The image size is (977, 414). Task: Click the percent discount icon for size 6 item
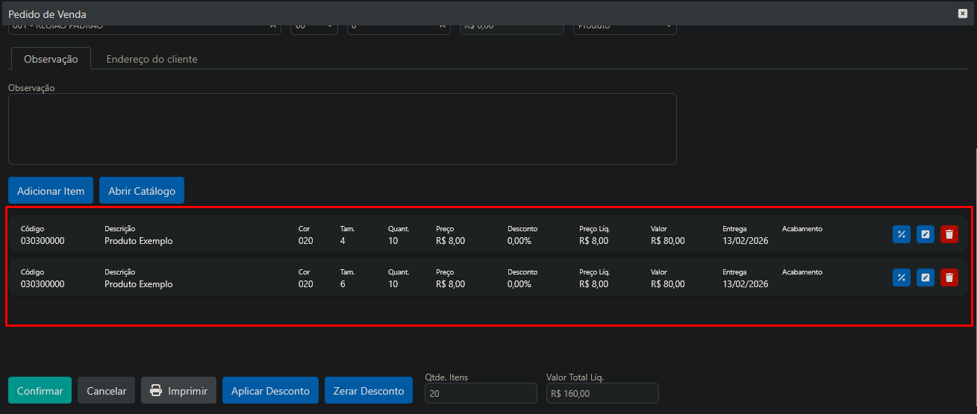(x=901, y=277)
